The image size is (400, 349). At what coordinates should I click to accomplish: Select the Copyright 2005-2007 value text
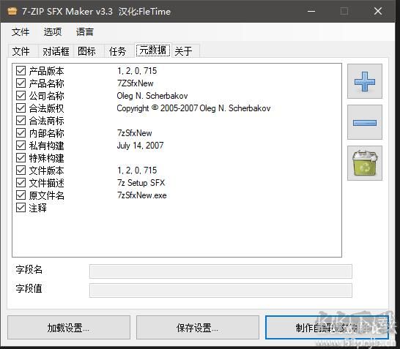(193, 108)
